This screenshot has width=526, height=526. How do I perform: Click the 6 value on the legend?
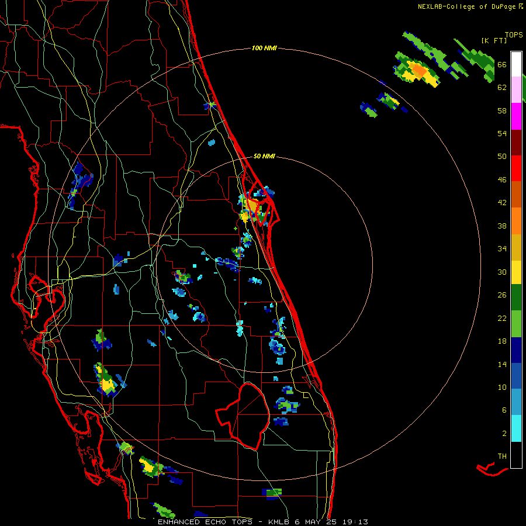[504, 410]
